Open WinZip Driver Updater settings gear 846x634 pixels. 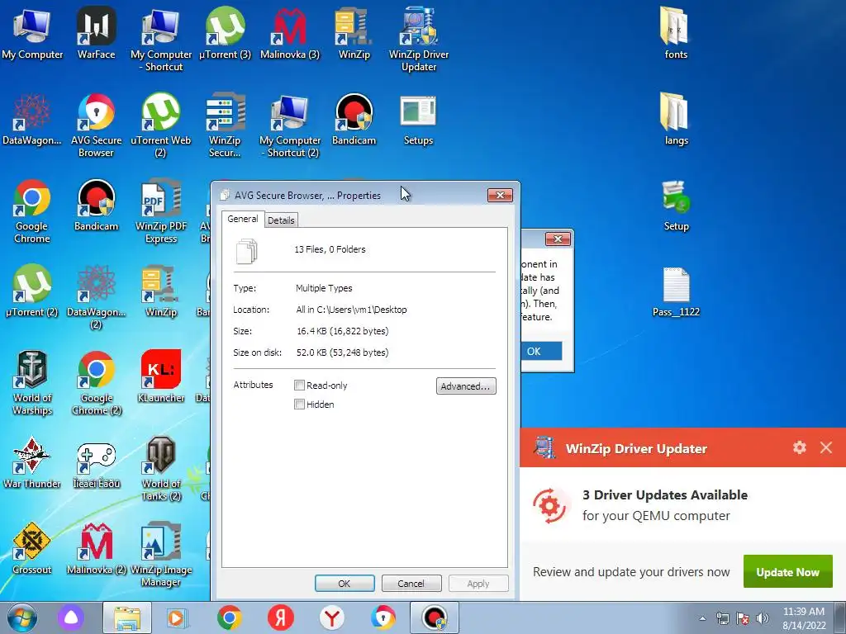coord(800,447)
